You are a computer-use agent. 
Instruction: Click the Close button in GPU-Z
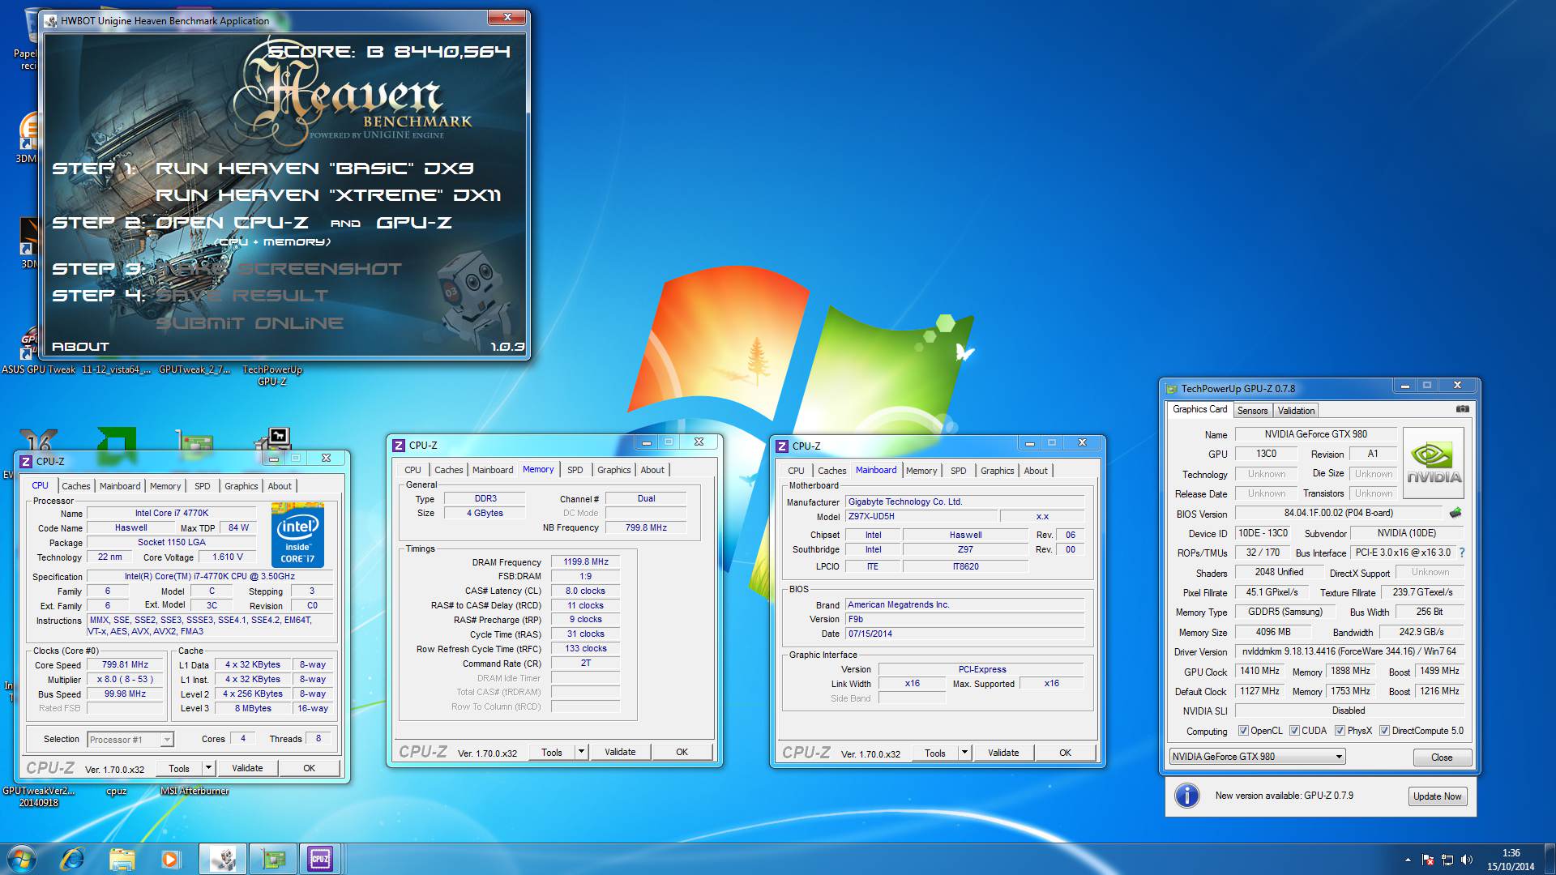[1442, 758]
